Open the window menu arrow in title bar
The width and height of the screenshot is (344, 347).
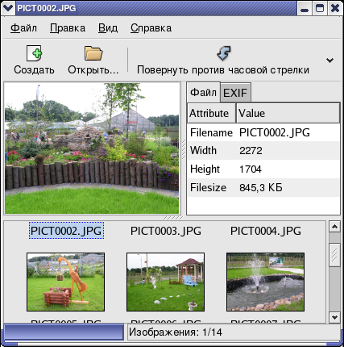(8, 8)
